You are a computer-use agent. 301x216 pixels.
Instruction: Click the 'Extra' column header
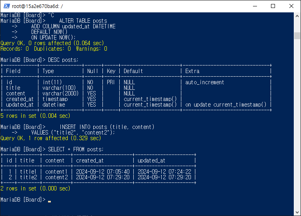click(x=193, y=71)
